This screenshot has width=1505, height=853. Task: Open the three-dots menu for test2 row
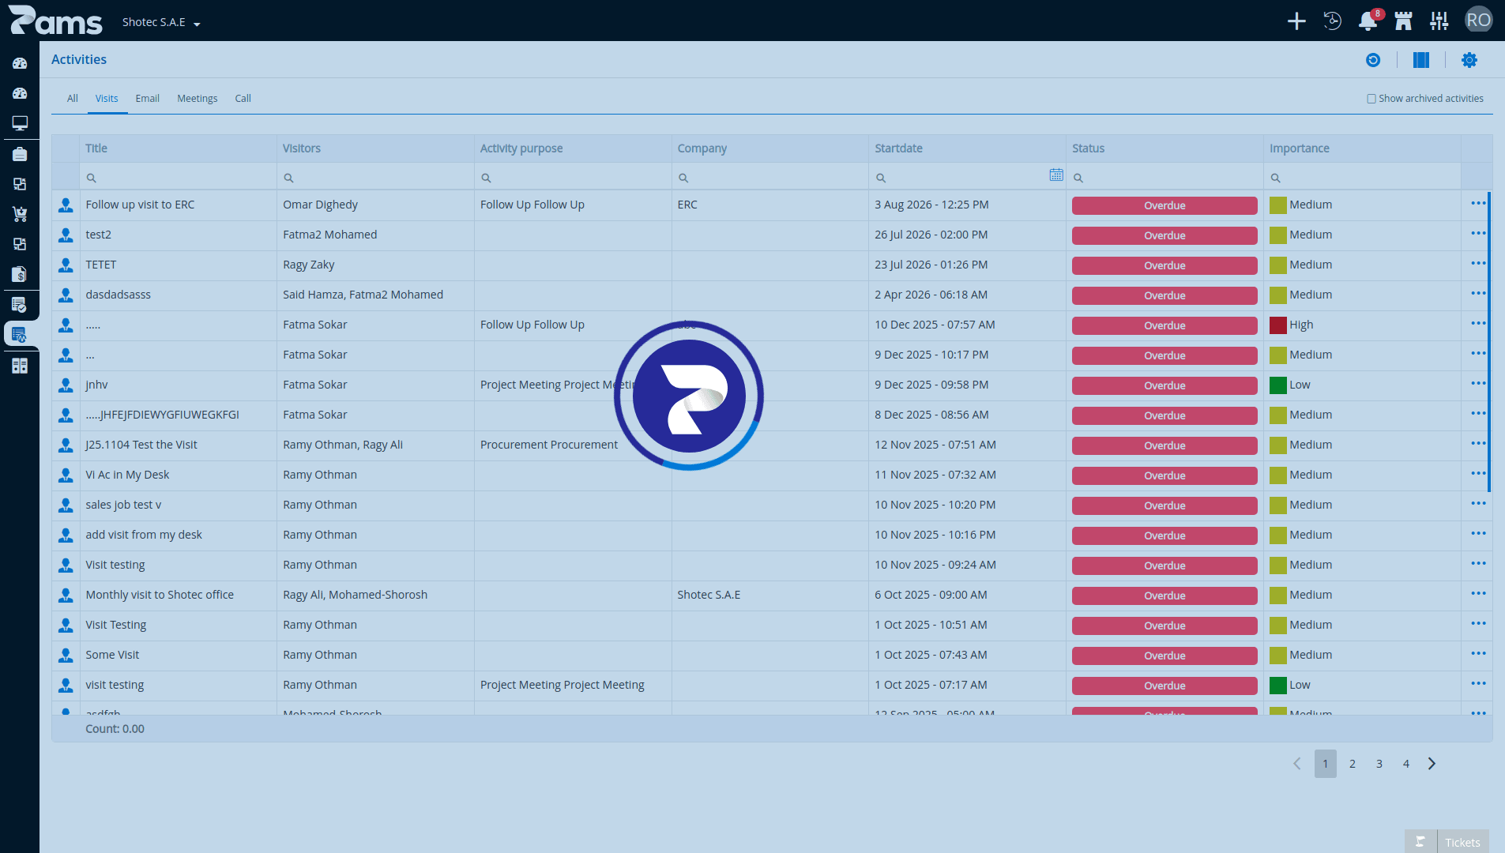click(x=1478, y=234)
